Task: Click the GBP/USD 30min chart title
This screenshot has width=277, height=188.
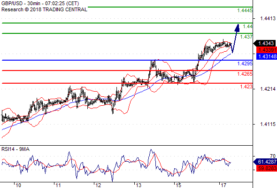Action: [40, 3]
